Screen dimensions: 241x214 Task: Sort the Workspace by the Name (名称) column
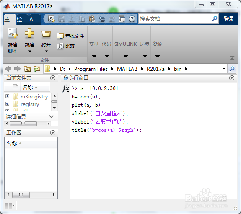[x=31, y=144]
